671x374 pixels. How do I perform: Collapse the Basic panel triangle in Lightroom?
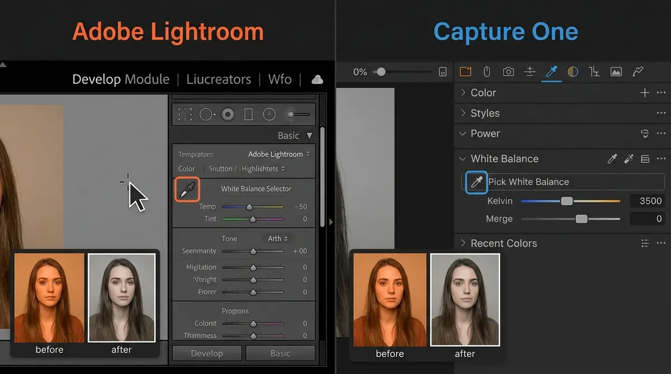coord(309,136)
